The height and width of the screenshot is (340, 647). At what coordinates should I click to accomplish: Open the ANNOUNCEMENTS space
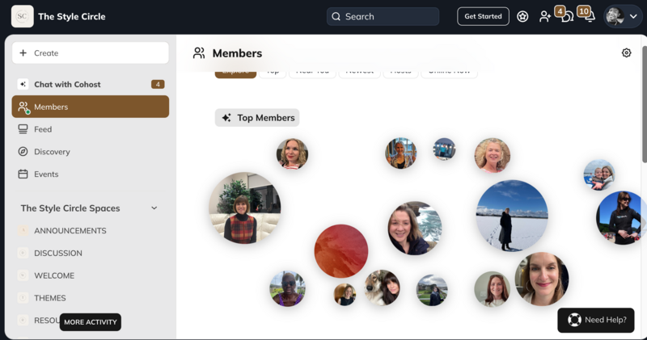click(x=70, y=231)
